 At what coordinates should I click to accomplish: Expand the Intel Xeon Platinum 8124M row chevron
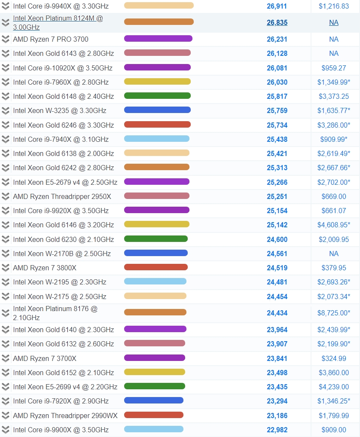pos(6,23)
